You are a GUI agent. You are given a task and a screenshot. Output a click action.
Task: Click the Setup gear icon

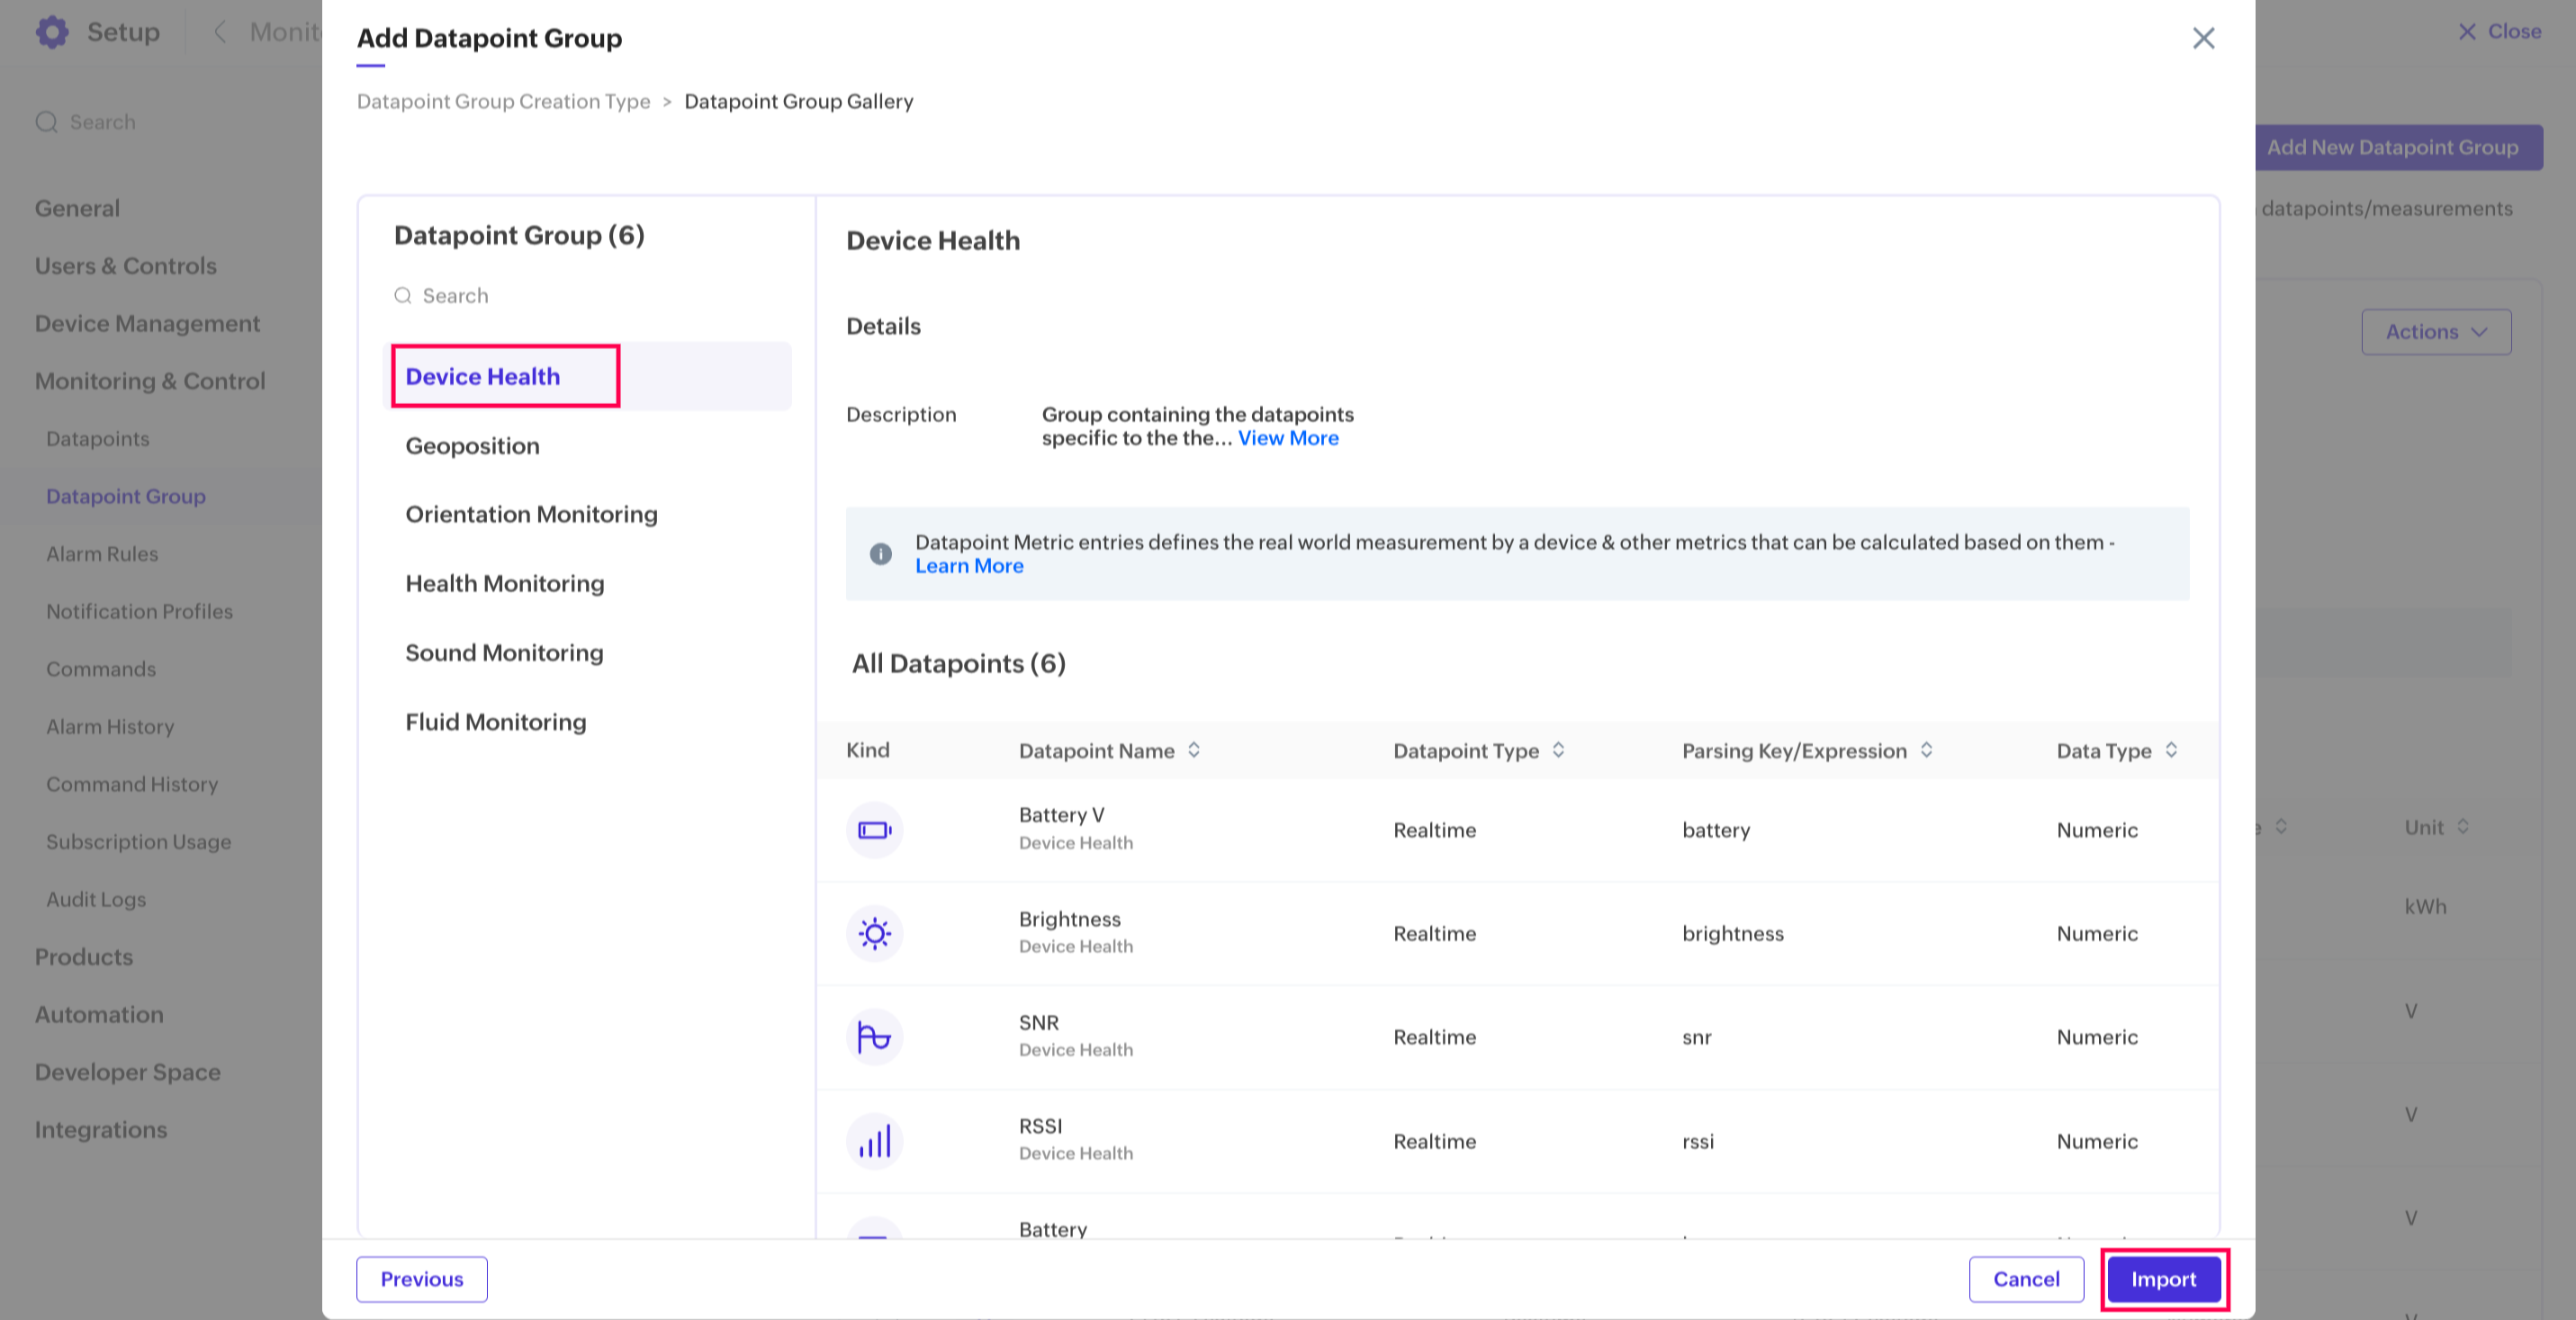(52, 32)
